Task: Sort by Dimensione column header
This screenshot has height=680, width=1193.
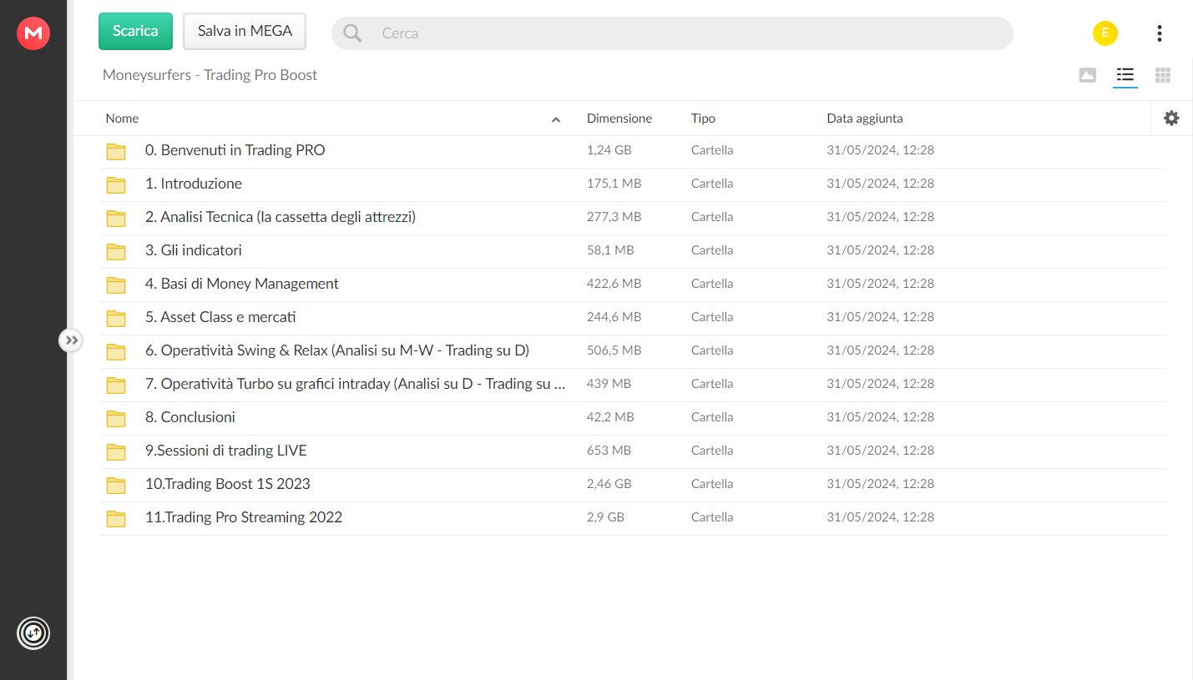Action: 619,118
